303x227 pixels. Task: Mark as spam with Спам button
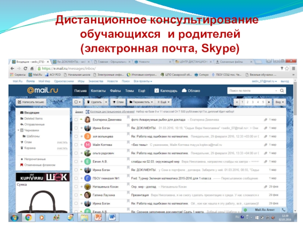click(117, 102)
